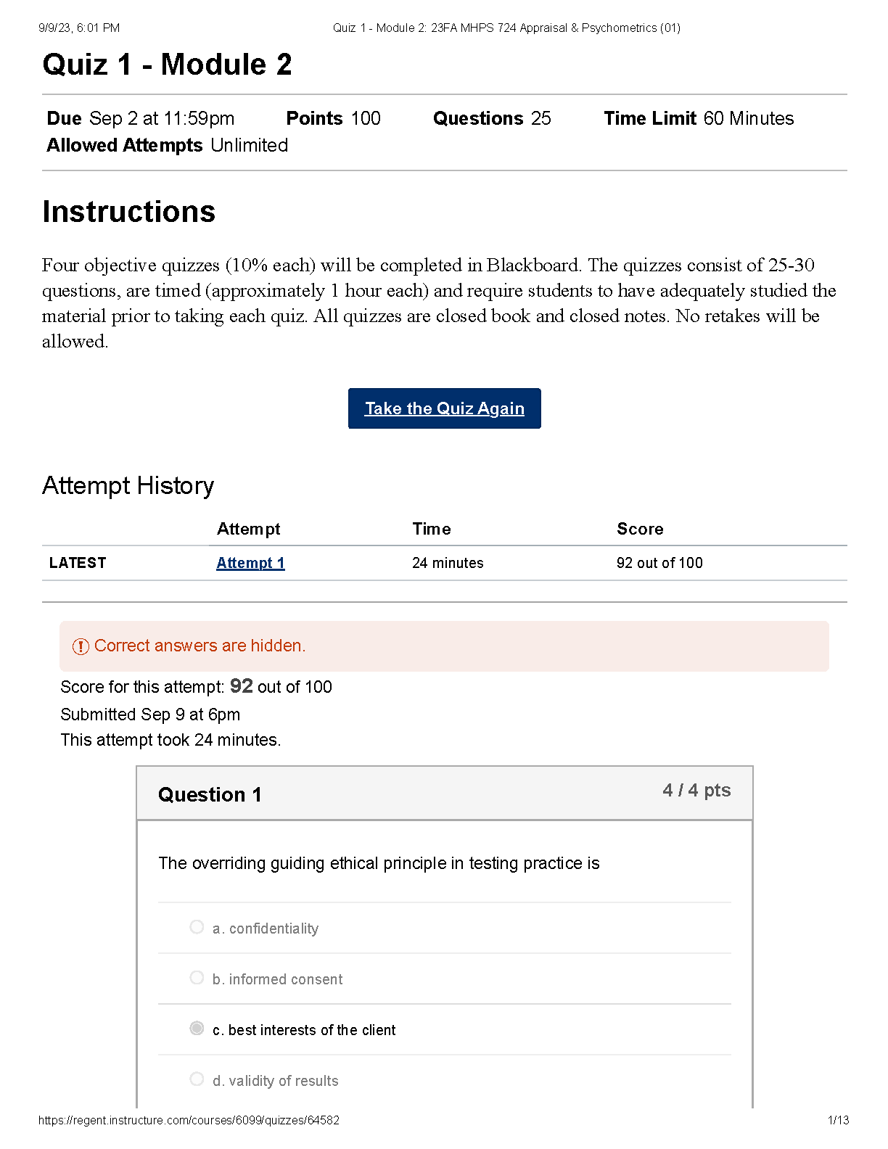
Task: Click the Attempt column header
Action: (248, 529)
